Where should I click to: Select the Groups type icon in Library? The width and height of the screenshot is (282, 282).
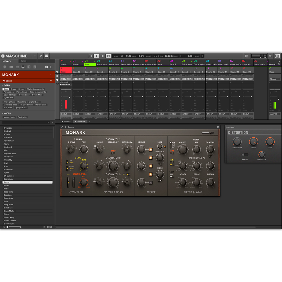tap(11, 67)
